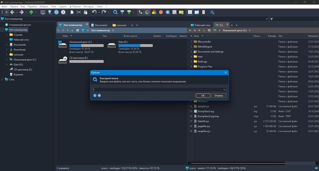Click Data (D:) disk usage bar
This screenshot has width=319, height=171.
136,46
